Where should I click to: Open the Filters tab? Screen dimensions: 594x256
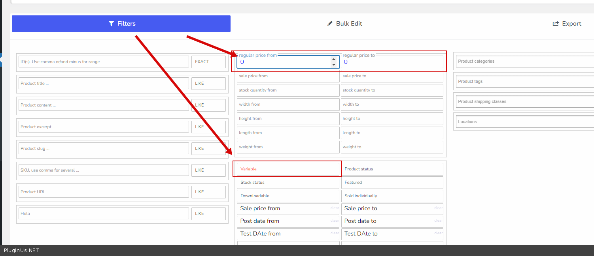(x=121, y=24)
